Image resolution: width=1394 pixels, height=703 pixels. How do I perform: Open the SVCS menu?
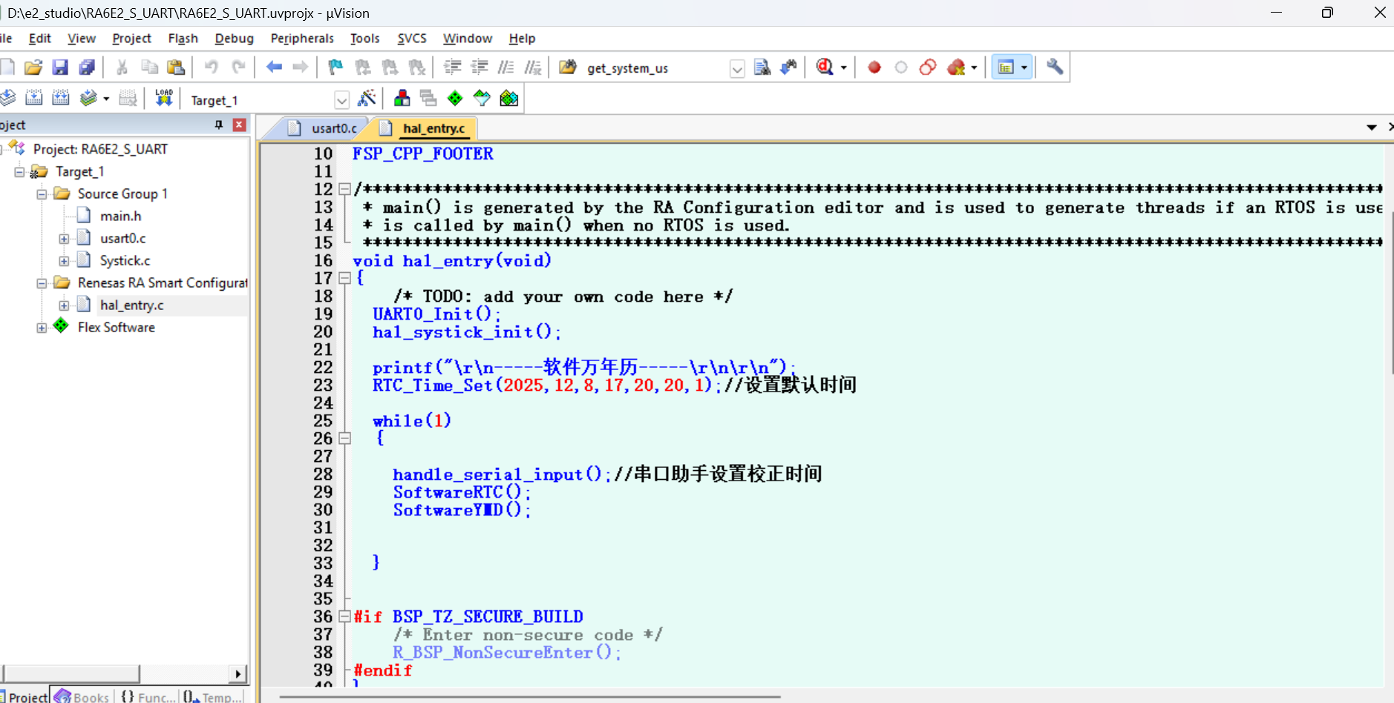(411, 39)
